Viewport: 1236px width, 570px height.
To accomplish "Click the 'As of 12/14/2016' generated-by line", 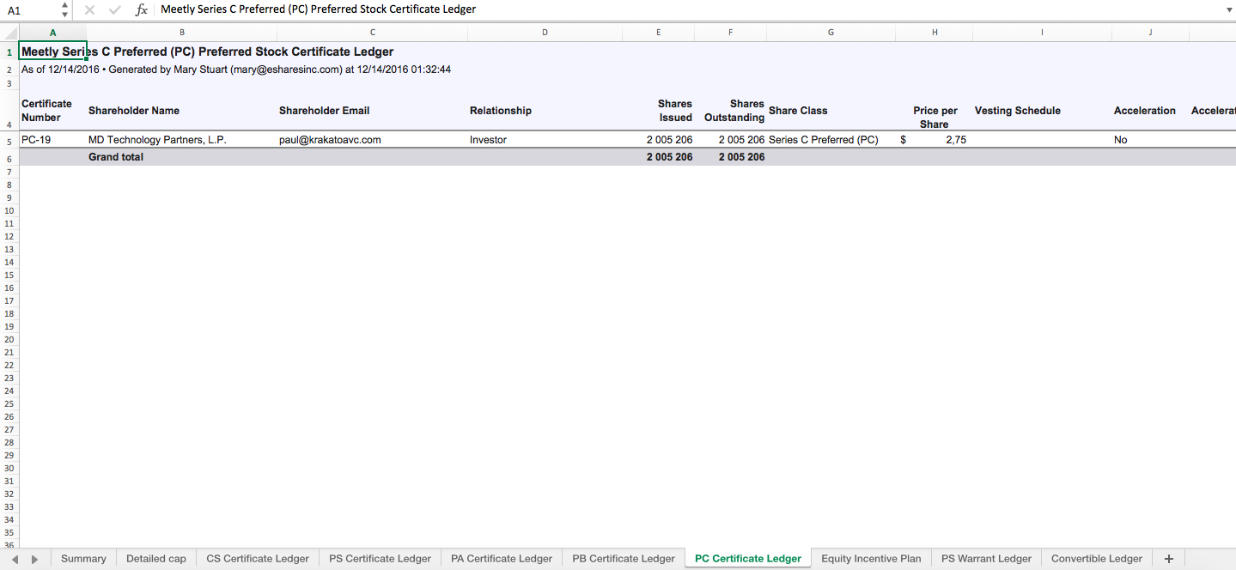I will 236,70.
